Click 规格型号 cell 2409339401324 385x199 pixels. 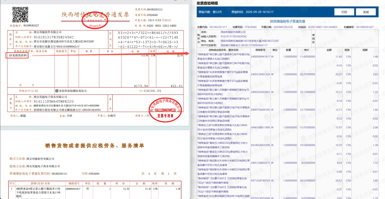tap(260, 74)
